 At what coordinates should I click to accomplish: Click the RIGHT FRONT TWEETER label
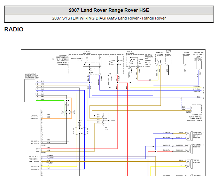[198, 146]
